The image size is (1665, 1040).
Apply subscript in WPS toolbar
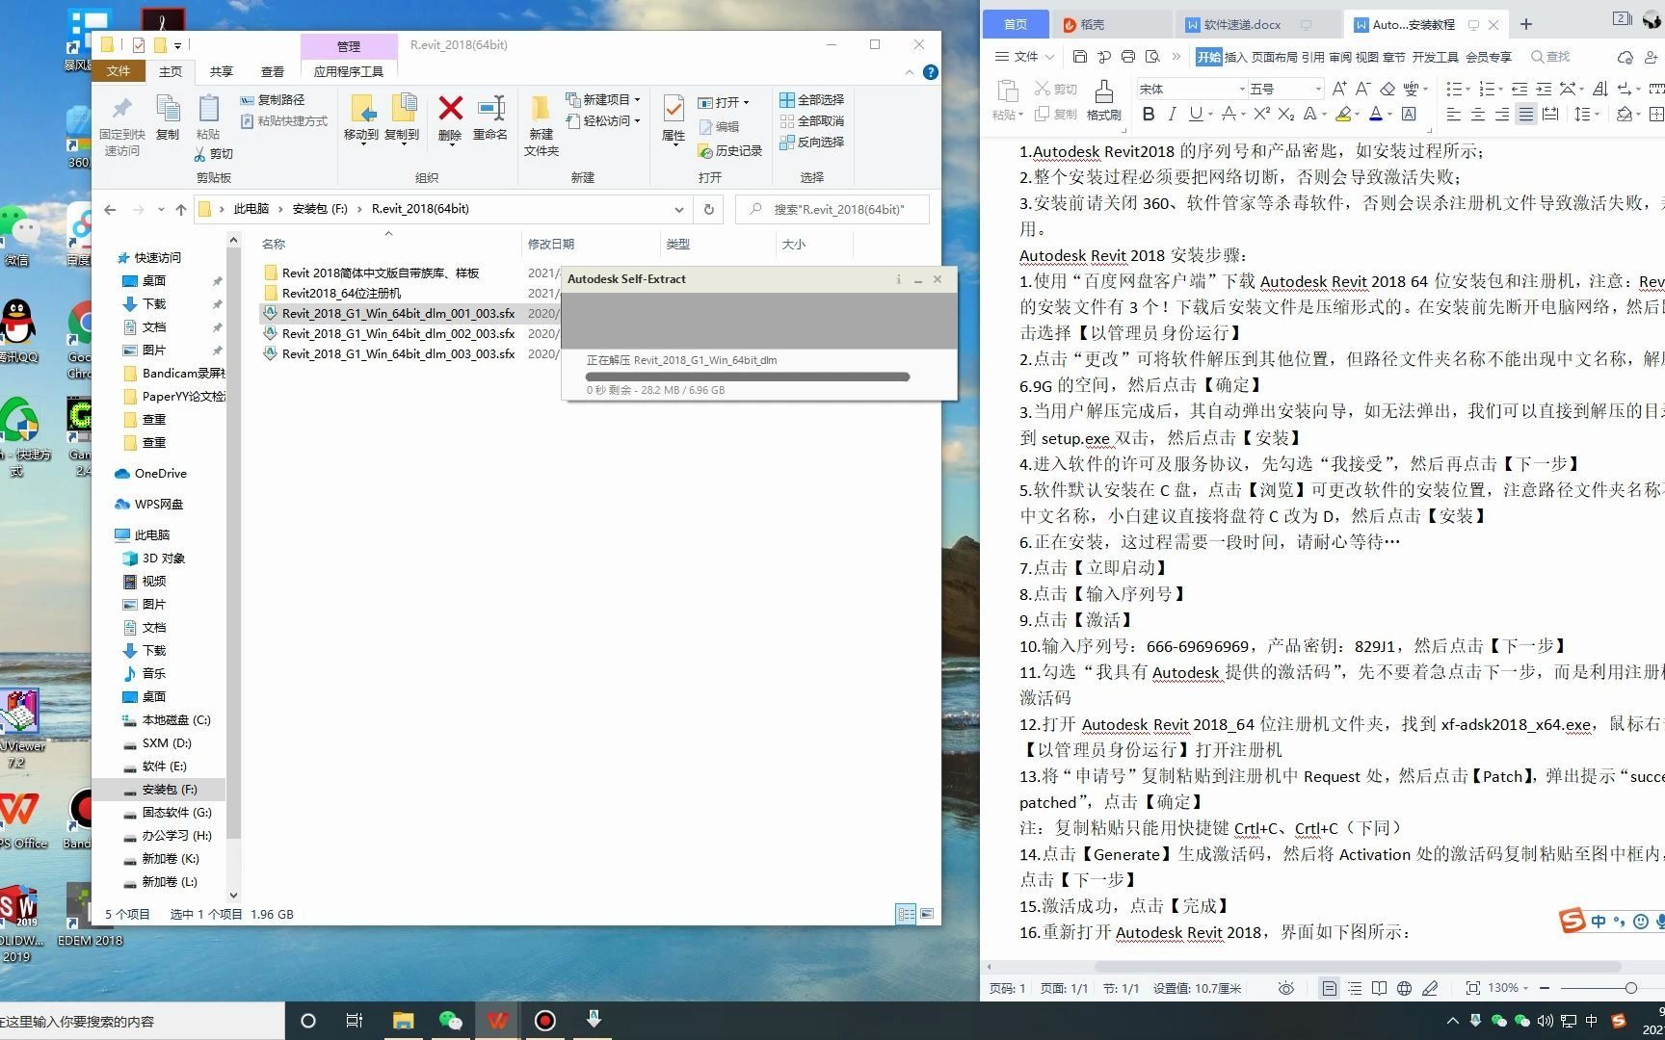tap(1285, 115)
